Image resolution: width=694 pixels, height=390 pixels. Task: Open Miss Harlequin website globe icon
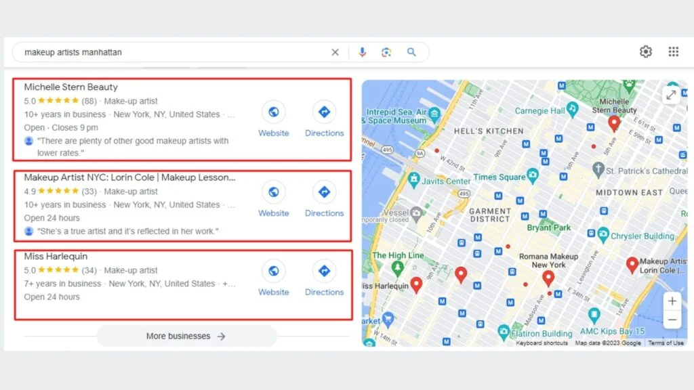pyautogui.click(x=274, y=271)
